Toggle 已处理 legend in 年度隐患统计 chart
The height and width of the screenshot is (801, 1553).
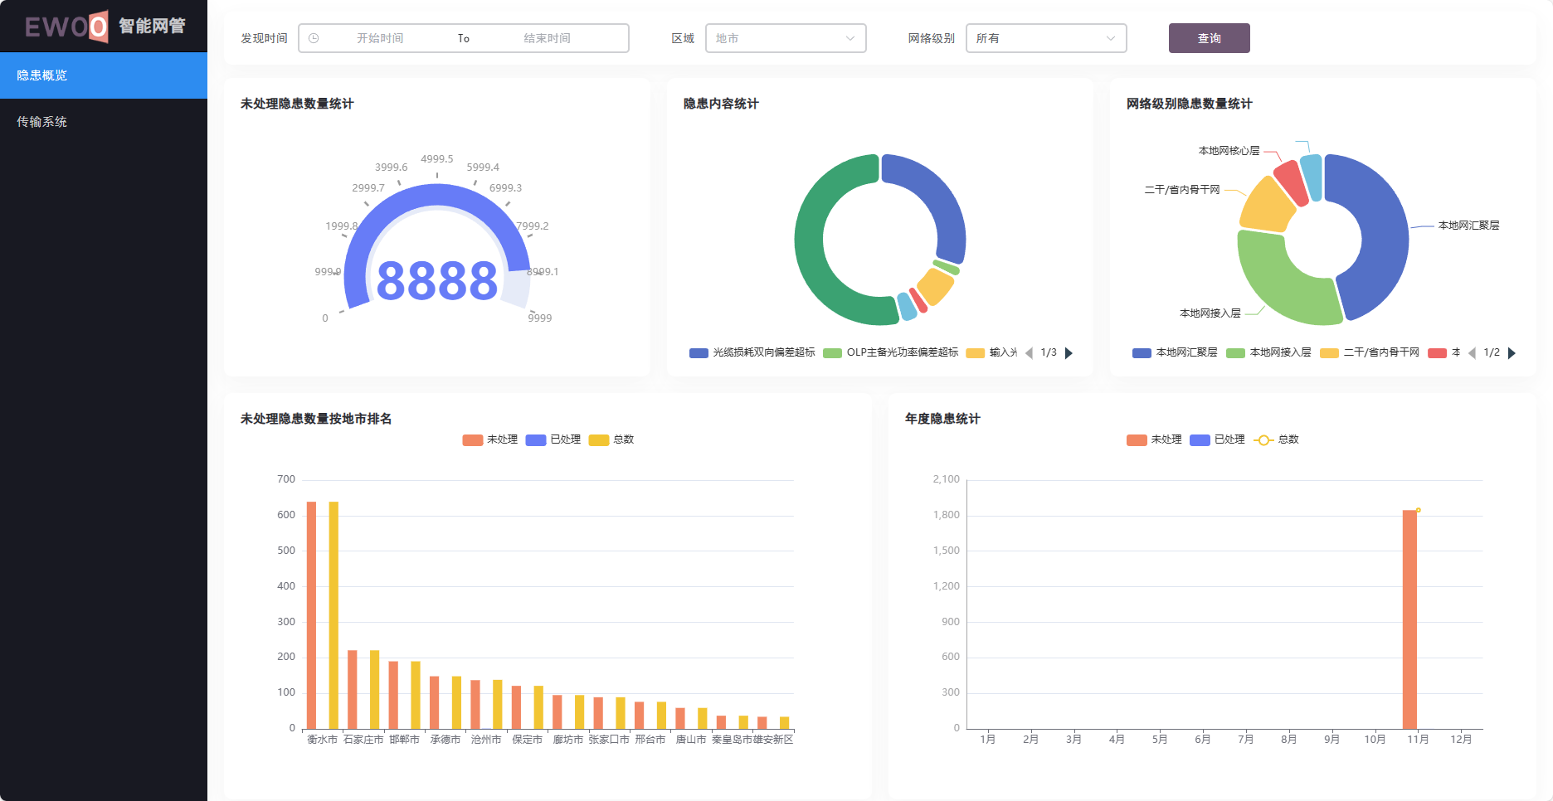pos(1217,439)
